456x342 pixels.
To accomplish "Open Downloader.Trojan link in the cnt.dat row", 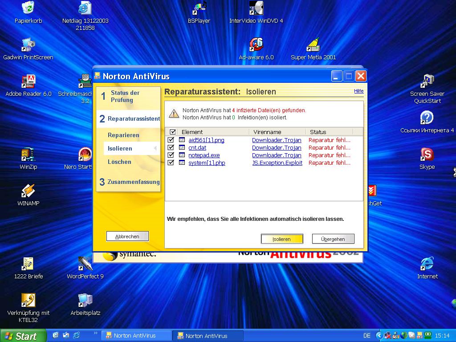I will tap(277, 148).
